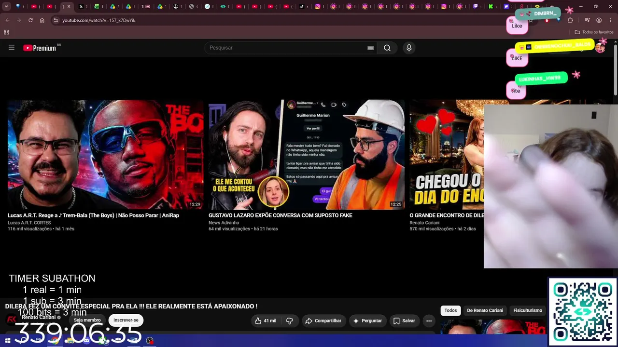Open the Windows Start menu
The height and width of the screenshot is (347, 618).
pyautogui.click(x=8, y=341)
